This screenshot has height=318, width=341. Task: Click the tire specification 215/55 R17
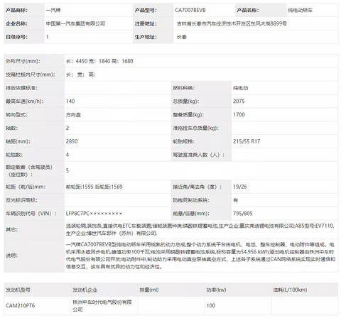247,141
